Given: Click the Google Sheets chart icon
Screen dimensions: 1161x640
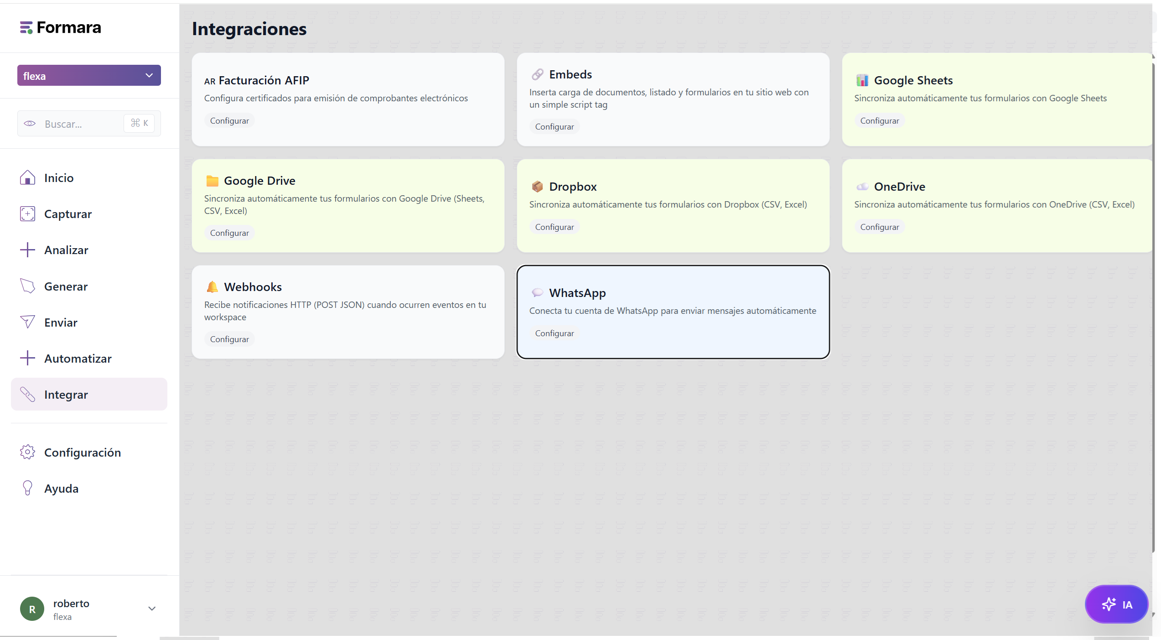Looking at the screenshot, I should (862, 80).
